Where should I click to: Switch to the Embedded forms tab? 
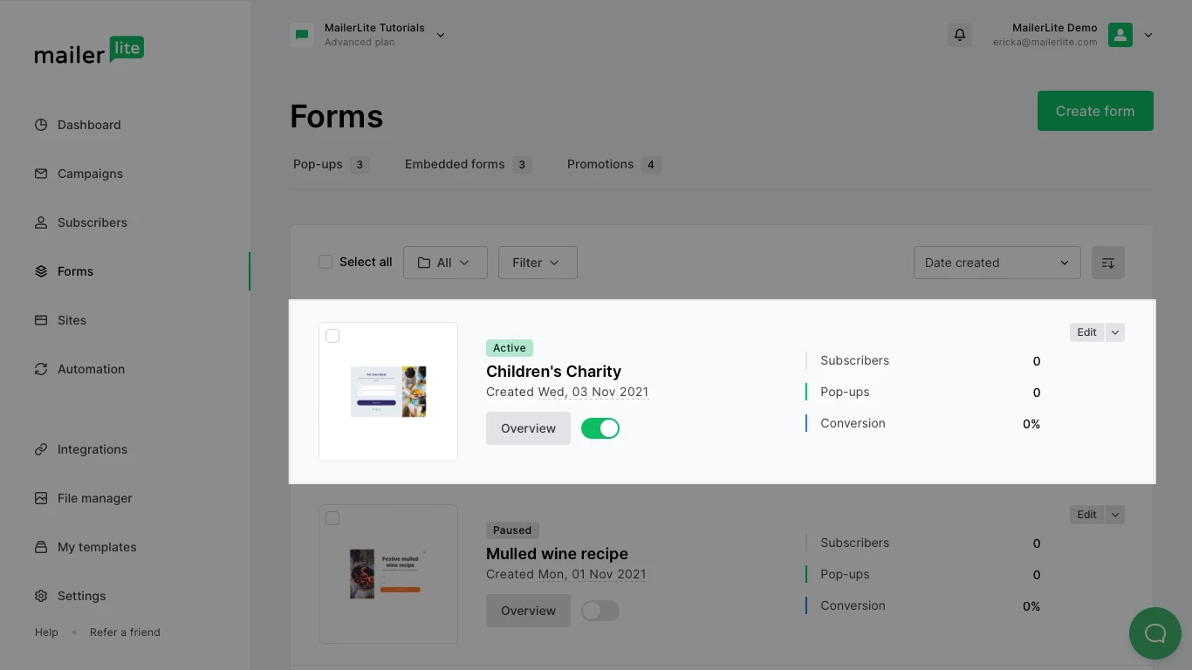click(455, 164)
